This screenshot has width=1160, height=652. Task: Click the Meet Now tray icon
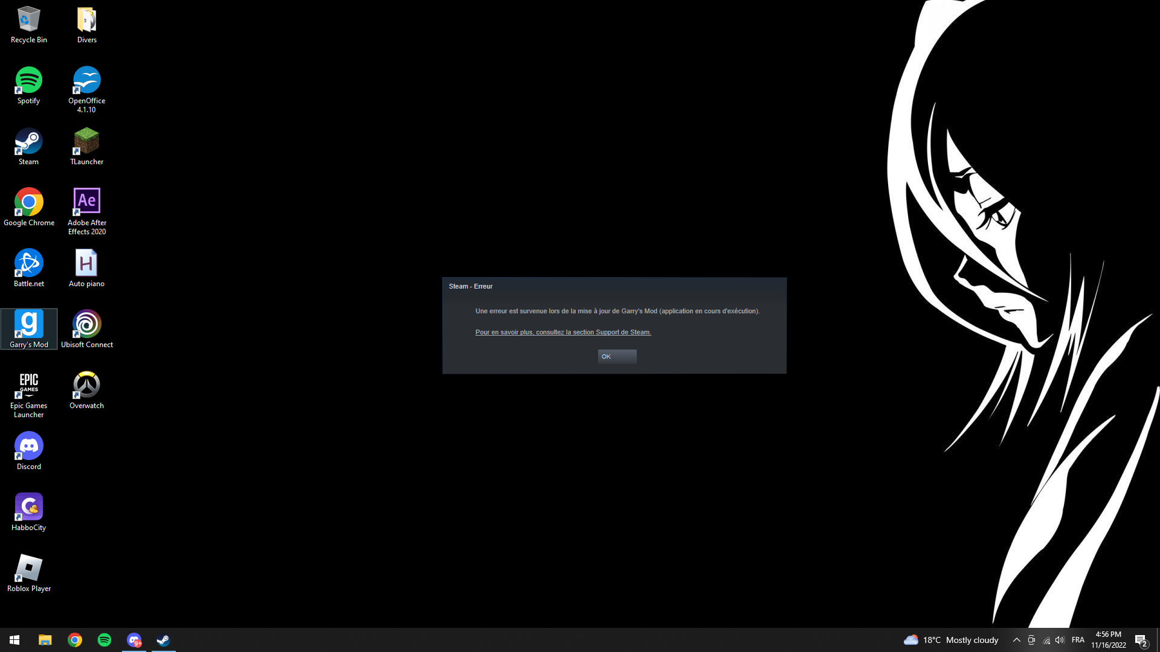(1031, 640)
